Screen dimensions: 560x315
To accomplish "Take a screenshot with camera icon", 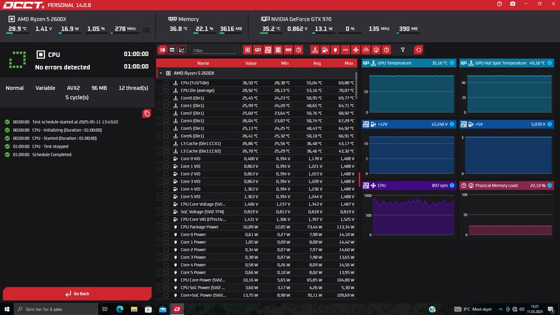I will tap(513, 4).
